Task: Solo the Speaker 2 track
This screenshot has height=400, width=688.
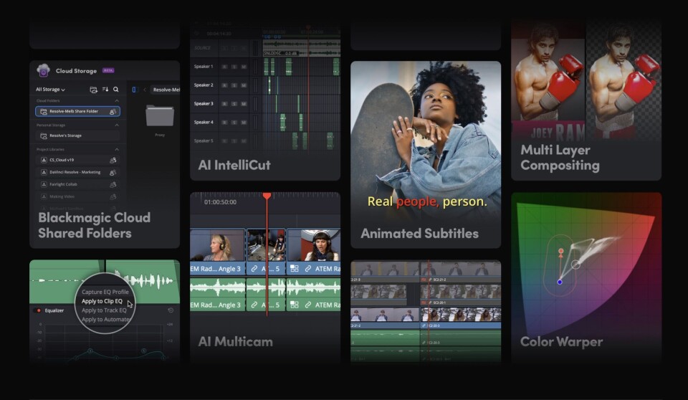Action: pos(234,85)
